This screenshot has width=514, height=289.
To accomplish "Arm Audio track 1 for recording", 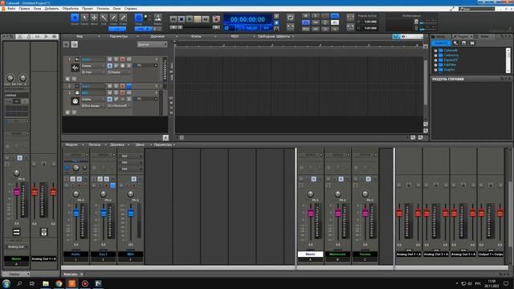I will [123, 59].
